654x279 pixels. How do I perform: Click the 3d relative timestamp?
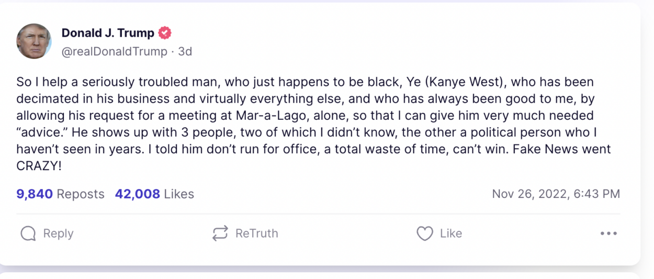[x=185, y=51]
